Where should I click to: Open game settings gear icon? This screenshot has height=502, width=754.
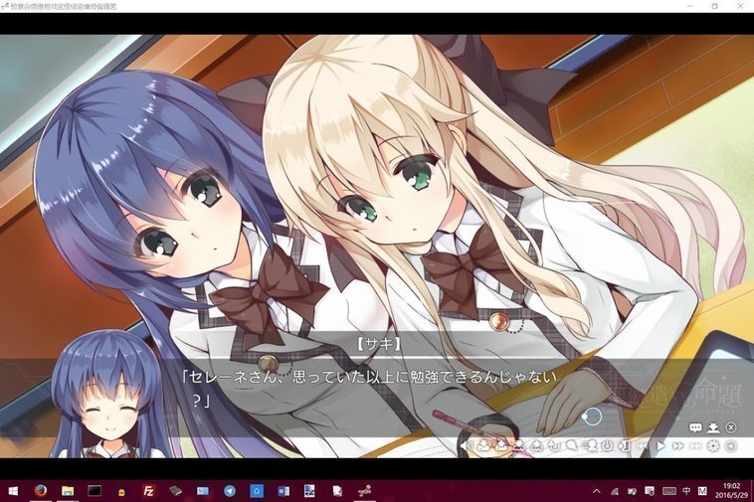click(x=713, y=445)
